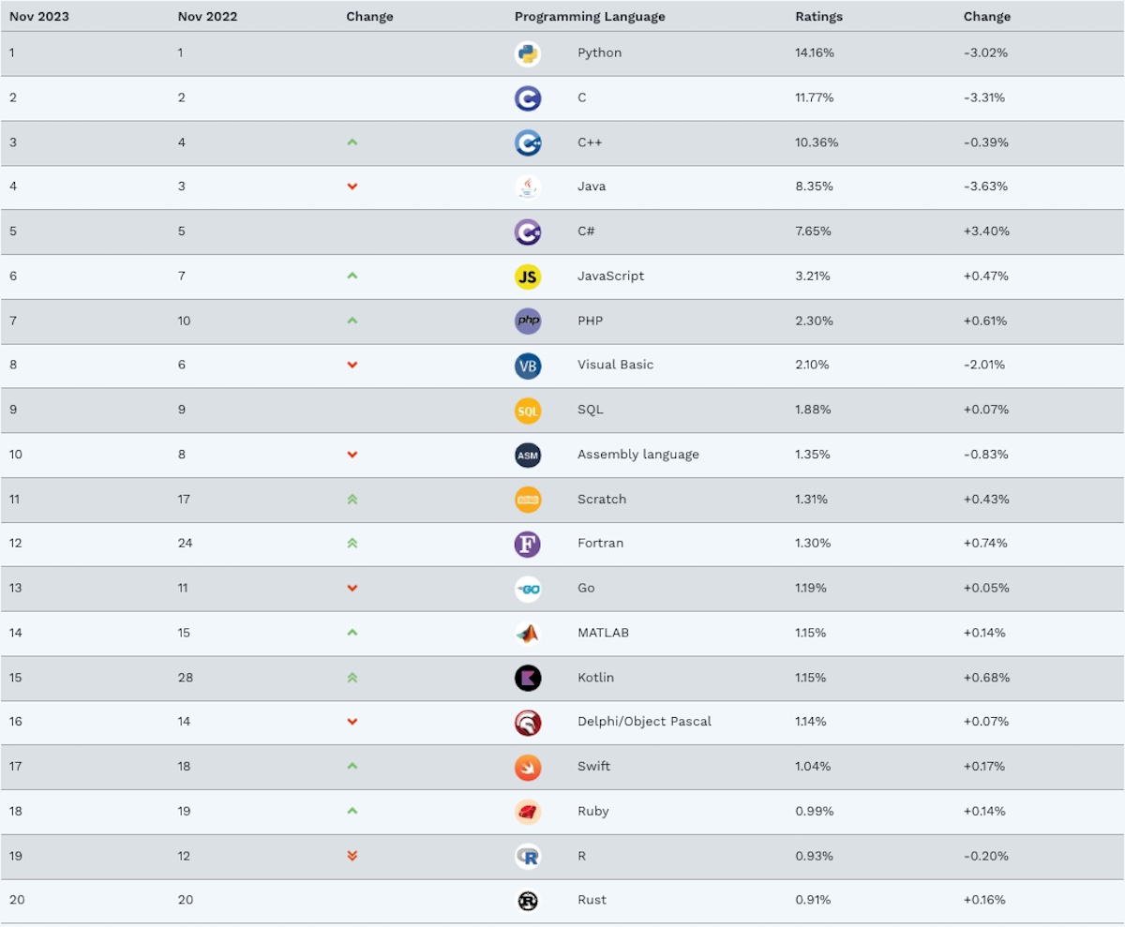Click the Swift logo icon

[x=528, y=767]
